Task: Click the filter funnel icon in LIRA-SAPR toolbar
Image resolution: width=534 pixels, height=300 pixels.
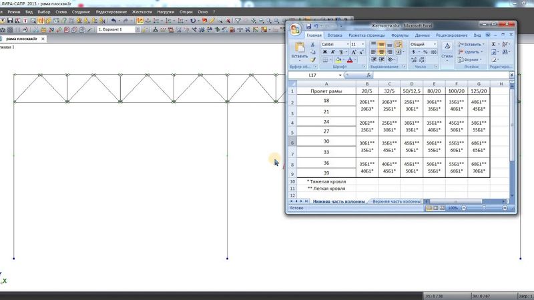Action: [x=238, y=21]
